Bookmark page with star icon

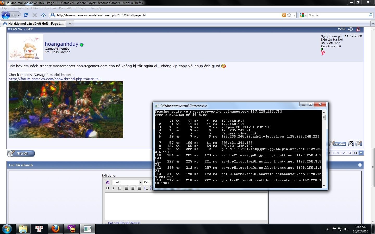pyautogui.click(x=289, y=15)
